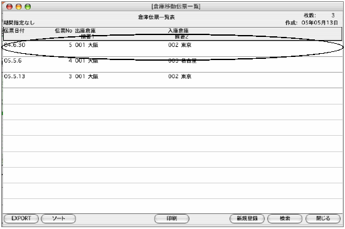The image size is (345, 229).
Task: Select the slip row dated 04.6.30
Action: [x=172, y=48]
